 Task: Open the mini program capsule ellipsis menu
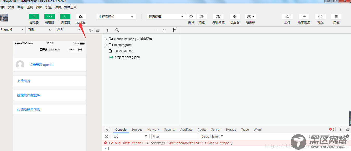click(x=71, y=49)
